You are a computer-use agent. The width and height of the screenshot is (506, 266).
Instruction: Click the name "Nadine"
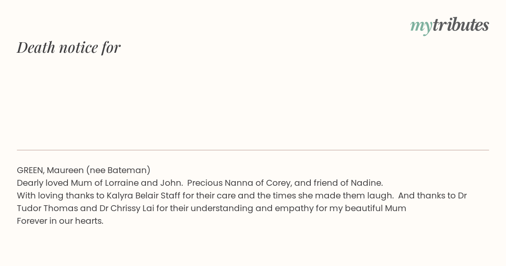[x=369, y=183]
